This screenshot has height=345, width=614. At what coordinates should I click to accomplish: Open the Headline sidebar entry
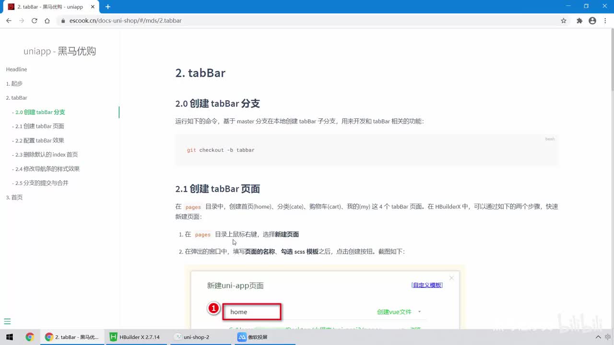[16, 69]
